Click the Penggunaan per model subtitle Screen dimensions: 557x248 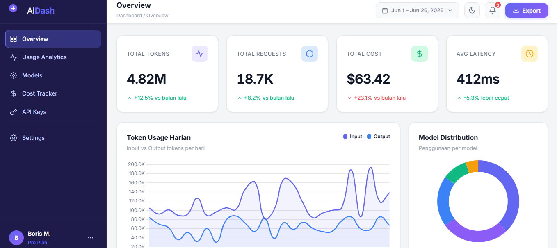point(448,148)
